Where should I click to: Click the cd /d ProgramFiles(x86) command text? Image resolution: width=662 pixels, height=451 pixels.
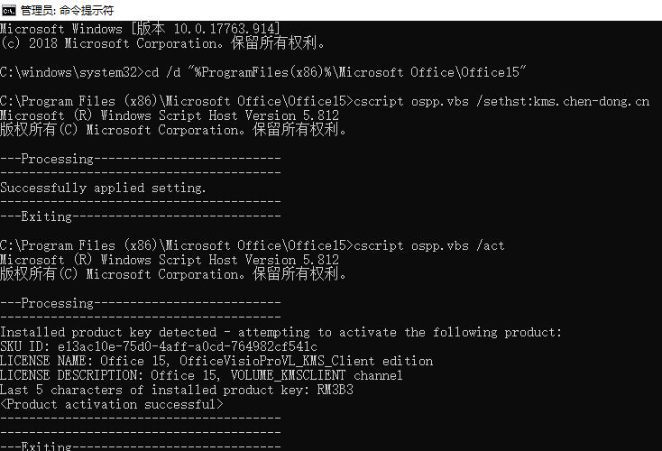336,72
